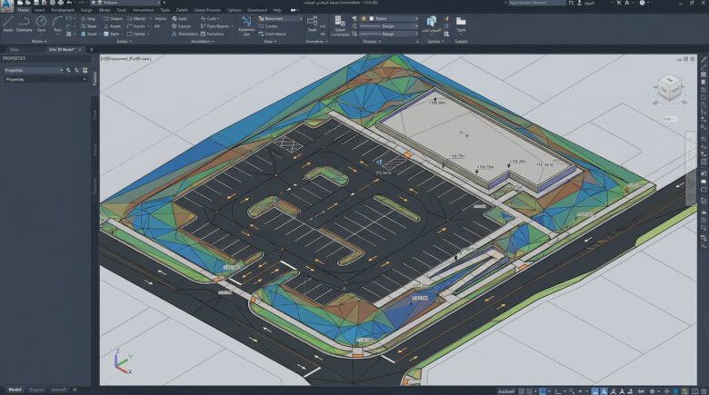Open the Raane layer dropdown

pyautogui.click(x=389, y=18)
